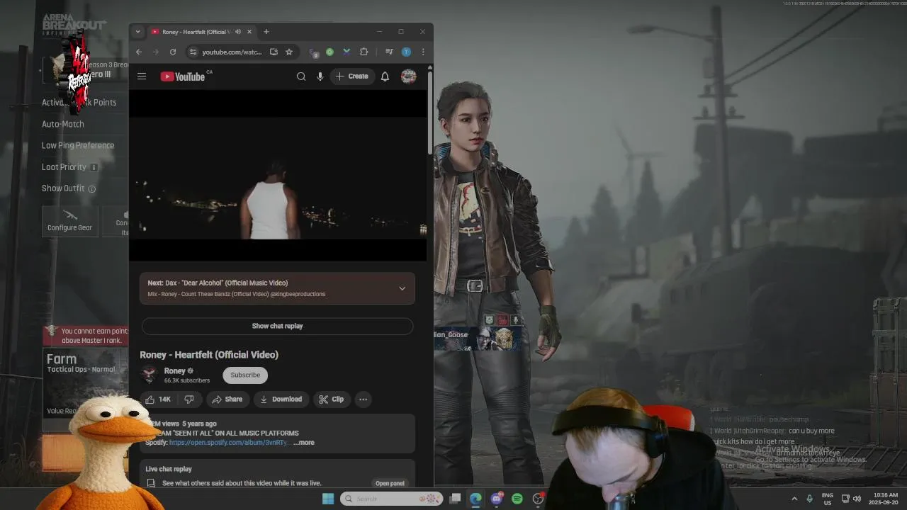
Task: Open Loot Priority info icon
Action: pyautogui.click(x=94, y=167)
